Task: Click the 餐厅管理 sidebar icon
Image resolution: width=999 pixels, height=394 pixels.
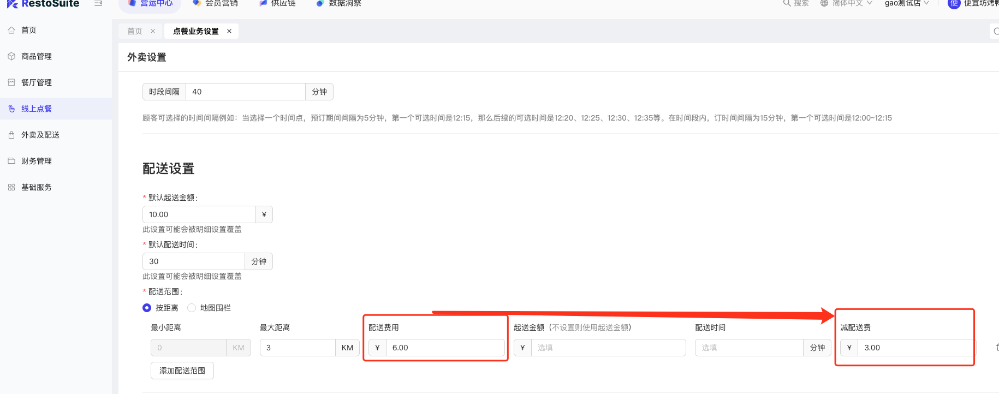Action: tap(11, 82)
